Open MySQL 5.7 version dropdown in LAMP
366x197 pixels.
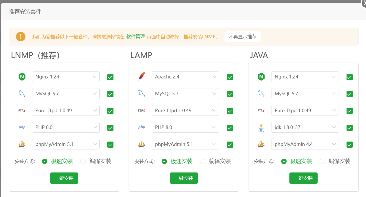point(185,94)
